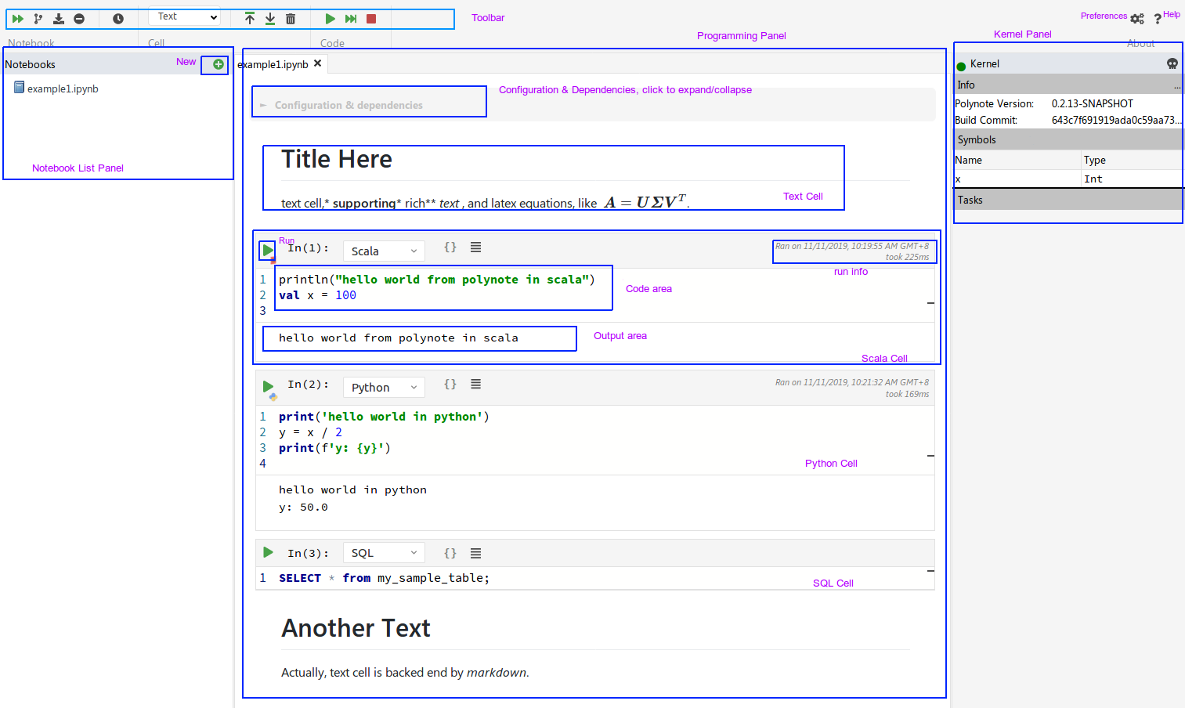This screenshot has width=1185, height=708.
Task: Click the 'Title Here' heading text cell
Action: tap(337, 159)
